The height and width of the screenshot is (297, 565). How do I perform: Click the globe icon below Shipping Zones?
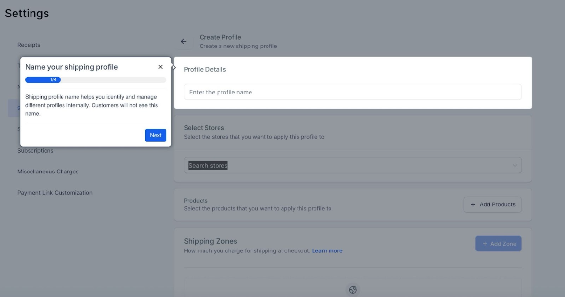pyautogui.click(x=353, y=290)
